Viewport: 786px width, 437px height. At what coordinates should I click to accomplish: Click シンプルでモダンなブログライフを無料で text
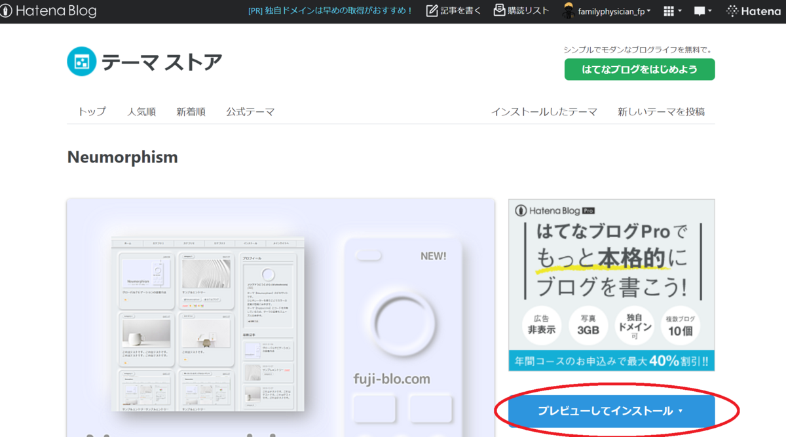click(x=637, y=50)
